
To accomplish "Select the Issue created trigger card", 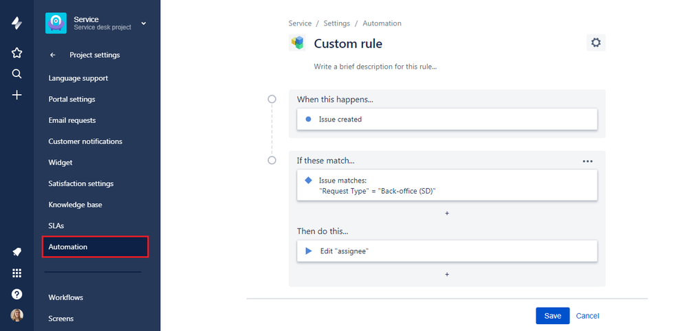I will 447,119.
